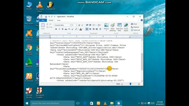Paste clipboard contents

click(43, 26)
